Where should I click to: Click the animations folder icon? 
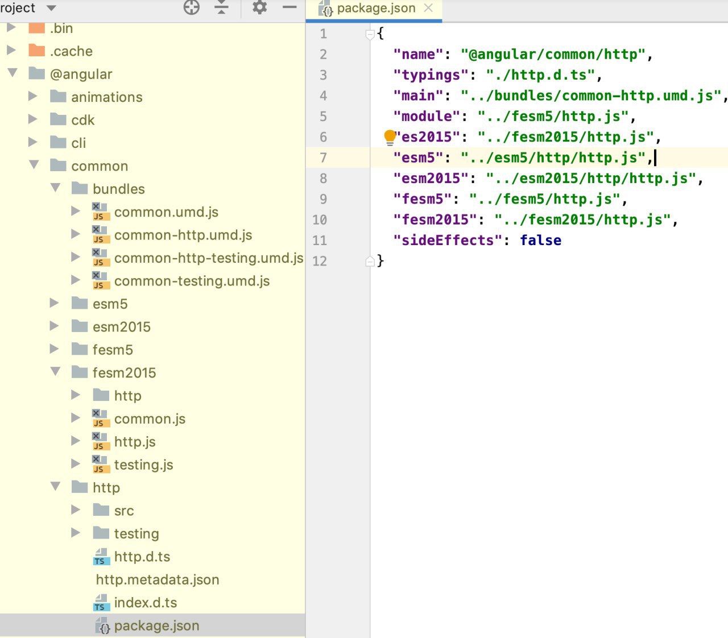59,97
